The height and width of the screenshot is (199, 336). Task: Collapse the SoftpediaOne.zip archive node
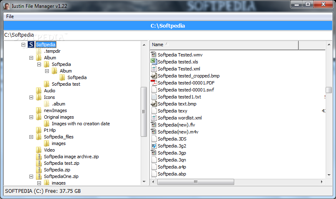[x=31, y=177]
